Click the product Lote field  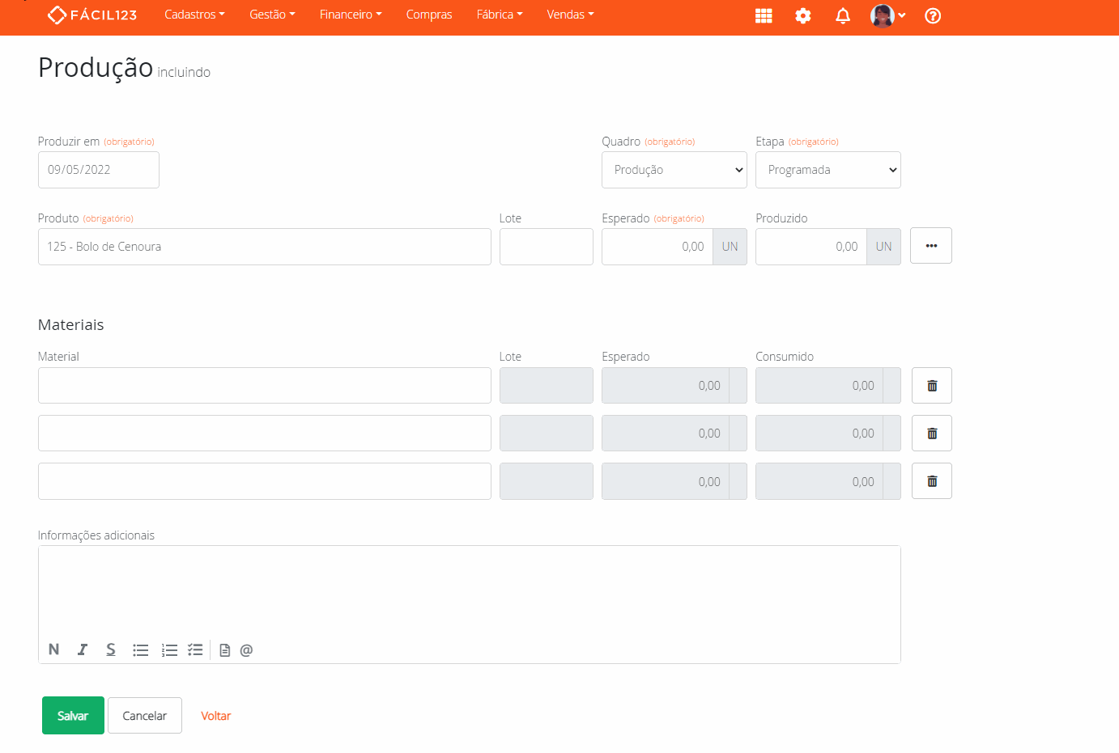547,247
